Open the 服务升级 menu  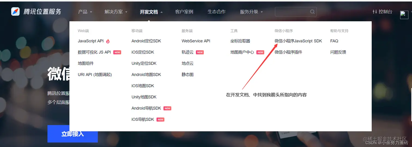[249, 12]
